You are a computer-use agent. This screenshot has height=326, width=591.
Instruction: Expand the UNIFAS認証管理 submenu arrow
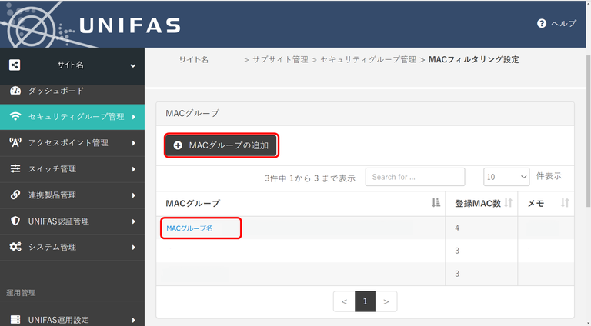pos(134,221)
